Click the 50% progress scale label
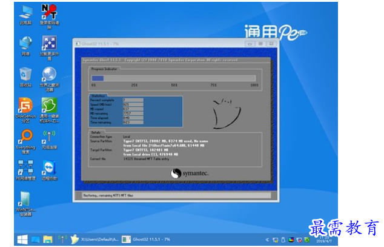The width and height of the screenshot is (384, 247). (x=174, y=85)
